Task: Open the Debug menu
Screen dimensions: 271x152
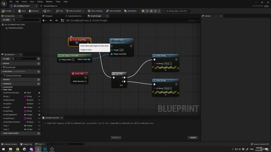Action: pyautogui.click(x=40, y=2)
